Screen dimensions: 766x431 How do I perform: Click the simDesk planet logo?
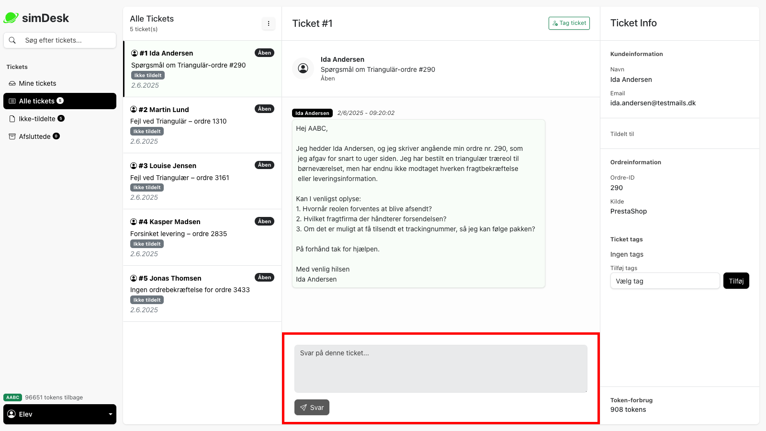[x=11, y=17]
